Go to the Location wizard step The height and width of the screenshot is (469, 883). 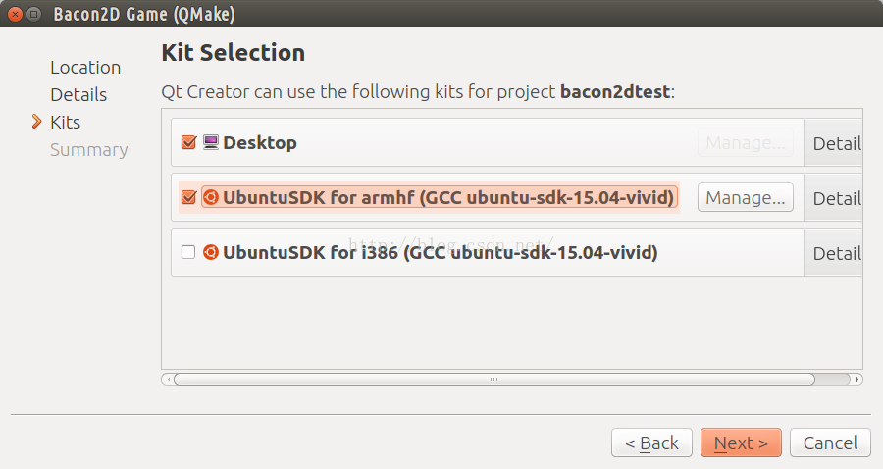[x=85, y=67]
